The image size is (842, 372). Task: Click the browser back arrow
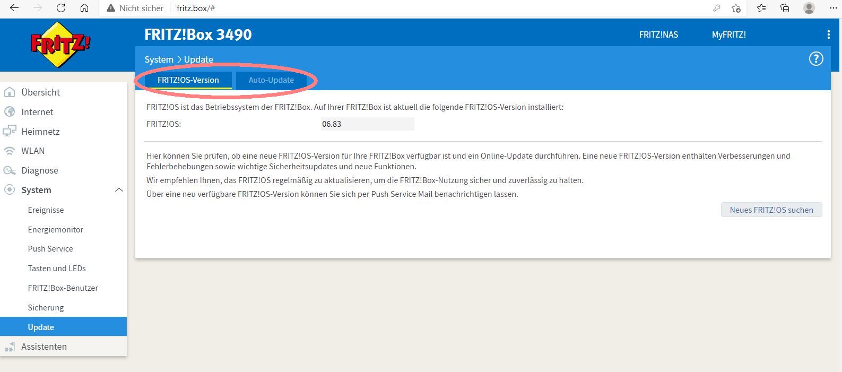coord(14,8)
